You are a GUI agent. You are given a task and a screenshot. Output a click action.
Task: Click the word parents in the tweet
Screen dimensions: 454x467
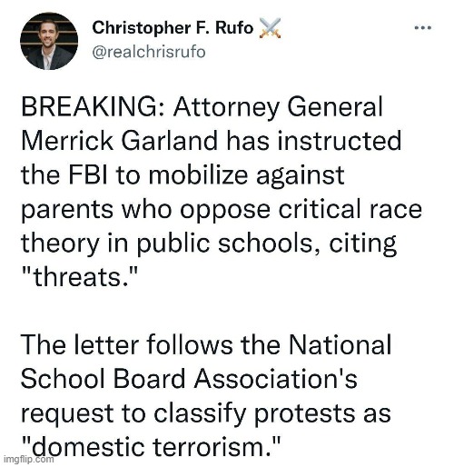[67, 210]
